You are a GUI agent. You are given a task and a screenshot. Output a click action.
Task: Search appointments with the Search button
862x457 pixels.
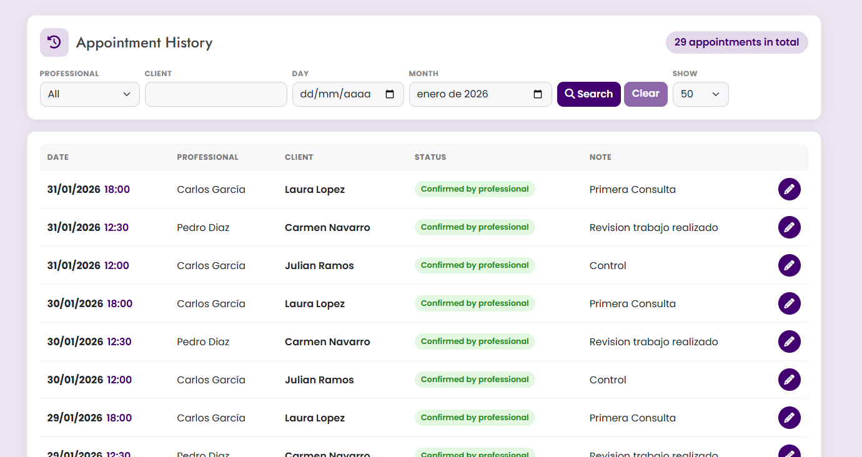589,94
